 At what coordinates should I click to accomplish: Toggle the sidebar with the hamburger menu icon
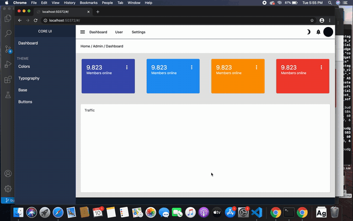[83, 32]
